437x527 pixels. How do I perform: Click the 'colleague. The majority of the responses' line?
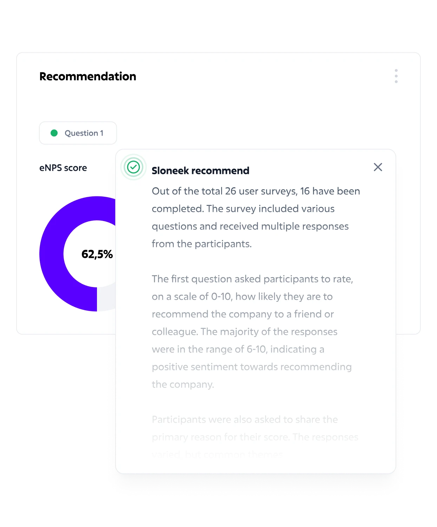click(x=244, y=332)
